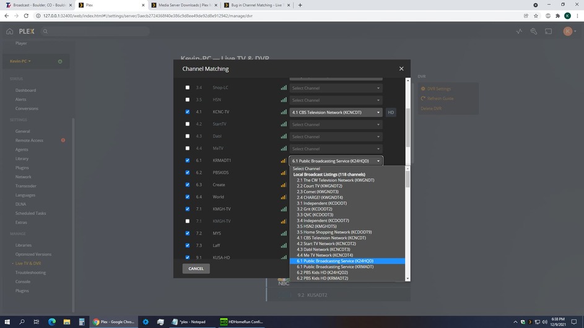Click HD badge next to KCNC-TV channel
The image size is (584, 328).
point(391,113)
